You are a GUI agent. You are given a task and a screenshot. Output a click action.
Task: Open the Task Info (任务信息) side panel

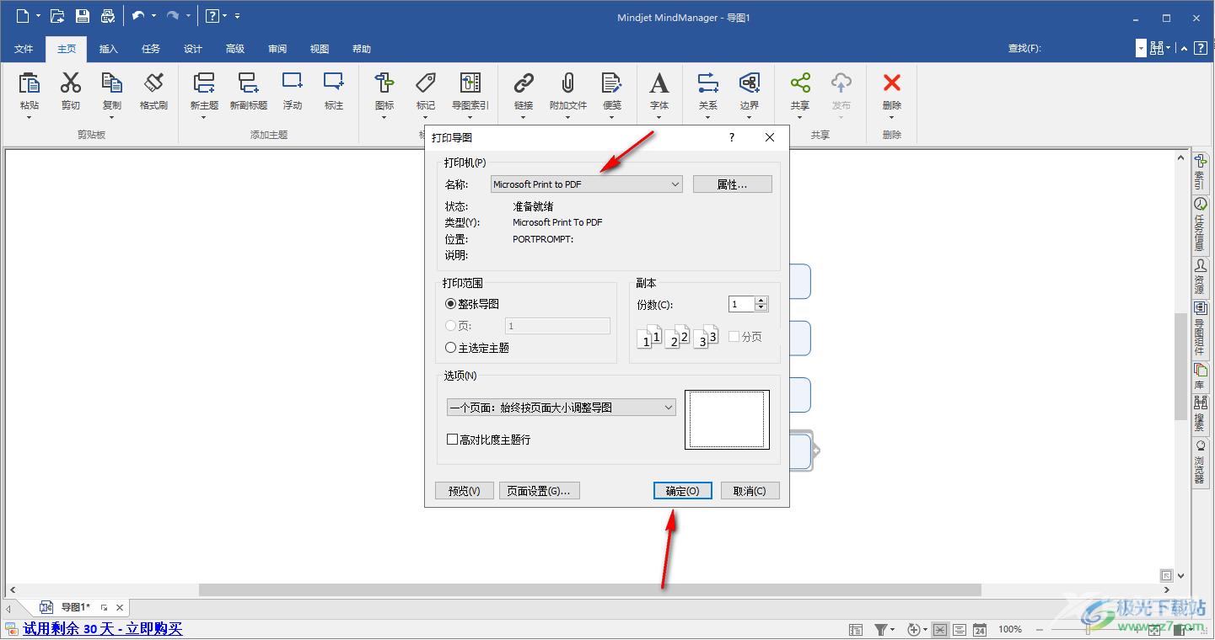pyautogui.click(x=1200, y=226)
